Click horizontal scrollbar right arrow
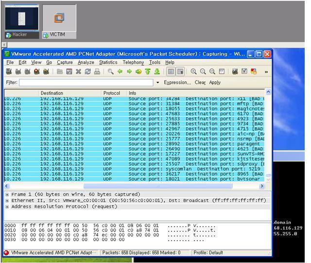311x263 pixels. tap(262, 186)
